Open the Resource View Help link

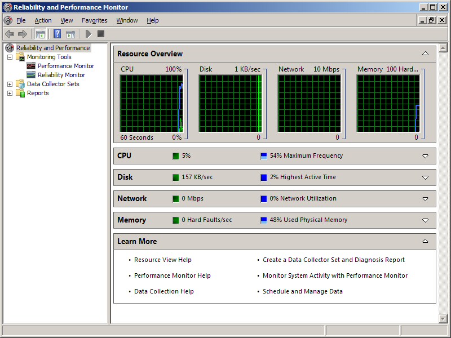[162, 260]
